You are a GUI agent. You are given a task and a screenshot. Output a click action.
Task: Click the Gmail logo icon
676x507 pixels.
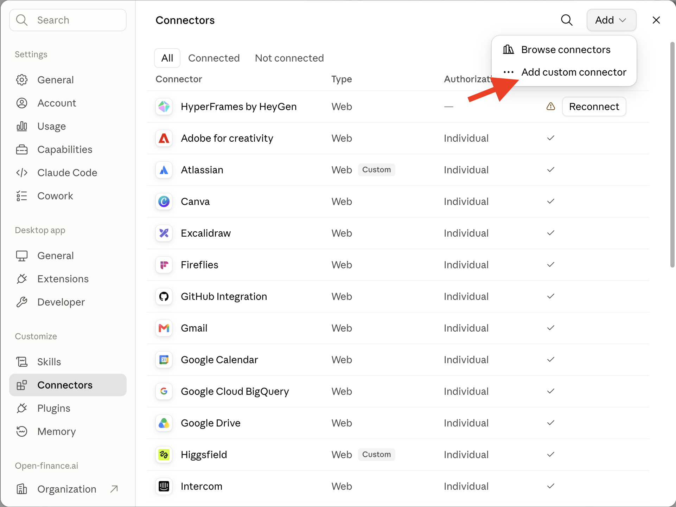click(164, 328)
